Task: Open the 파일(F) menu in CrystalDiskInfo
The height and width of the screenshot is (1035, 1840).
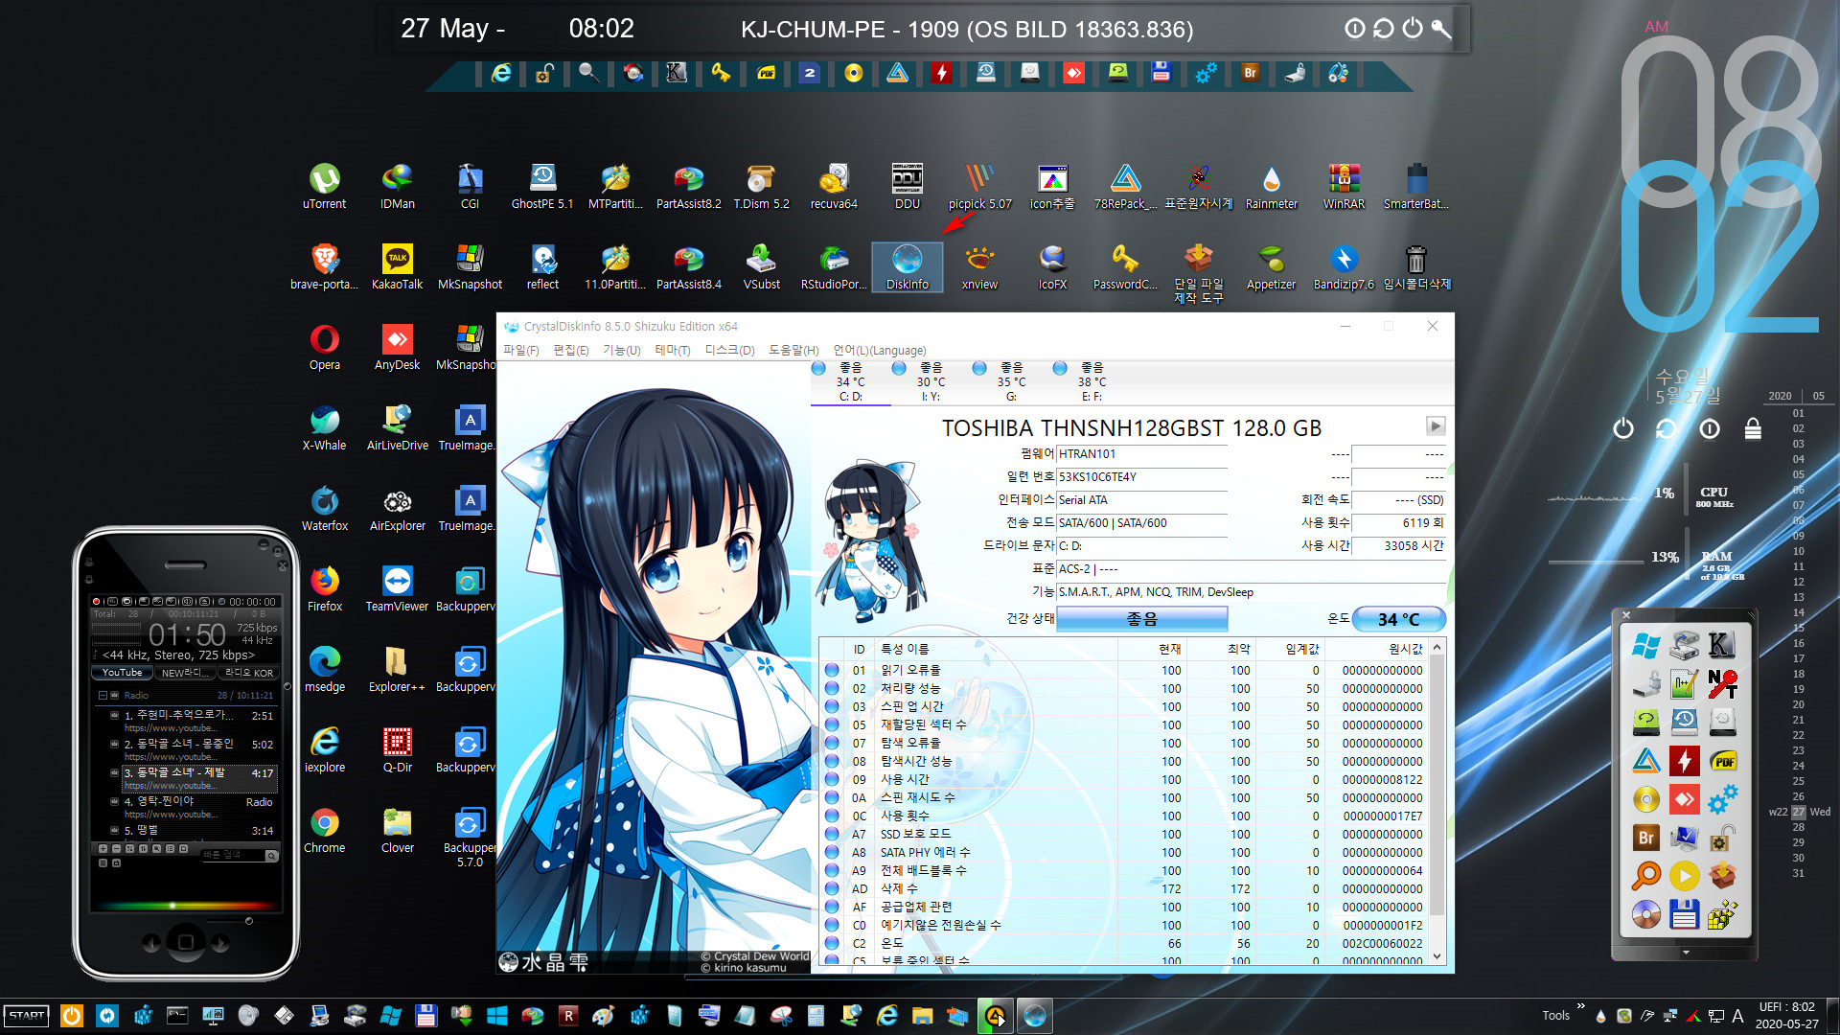Action: 520,350
